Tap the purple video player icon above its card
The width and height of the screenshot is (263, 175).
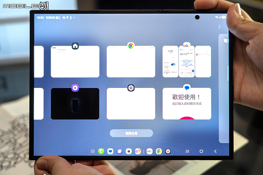(75, 88)
